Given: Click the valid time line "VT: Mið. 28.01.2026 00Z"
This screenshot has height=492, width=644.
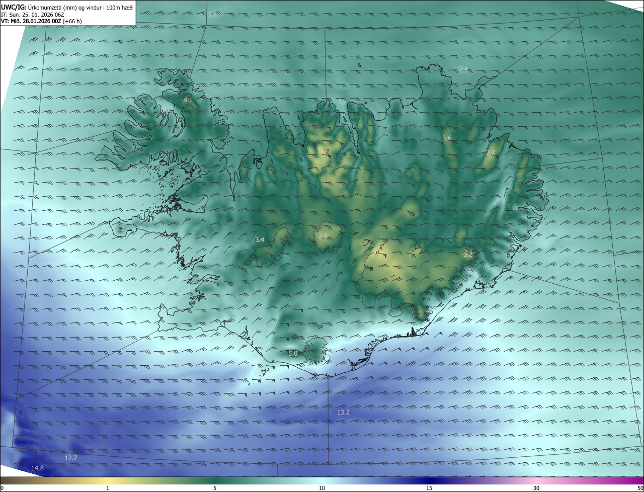Looking at the screenshot, I should coord(31,21).
